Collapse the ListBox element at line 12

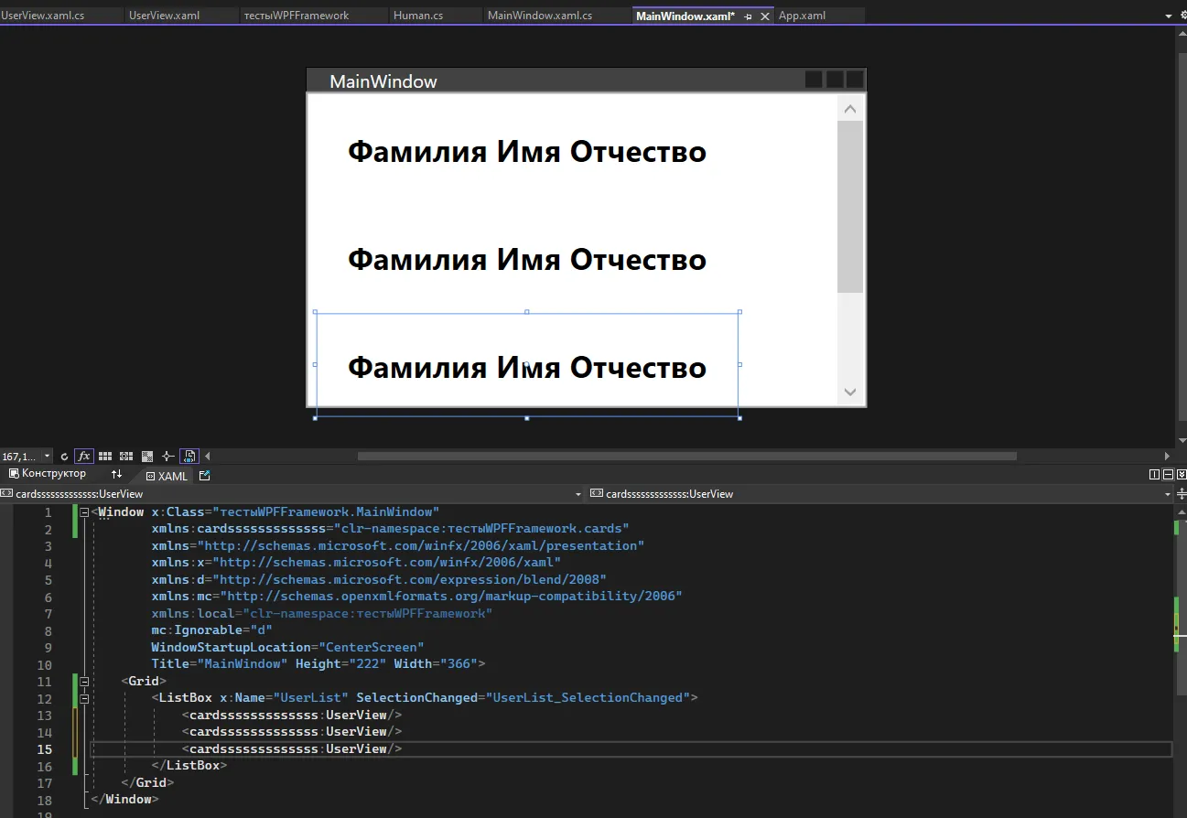[x=84, y=698]
